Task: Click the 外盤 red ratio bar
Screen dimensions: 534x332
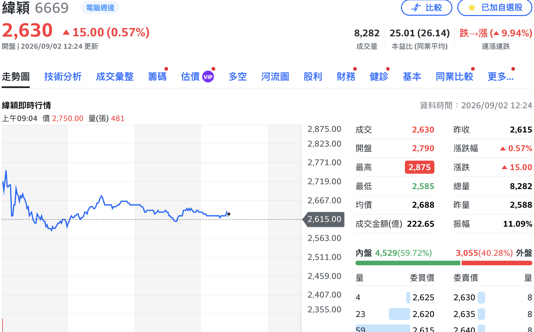Action: click(x=497, y=263)
